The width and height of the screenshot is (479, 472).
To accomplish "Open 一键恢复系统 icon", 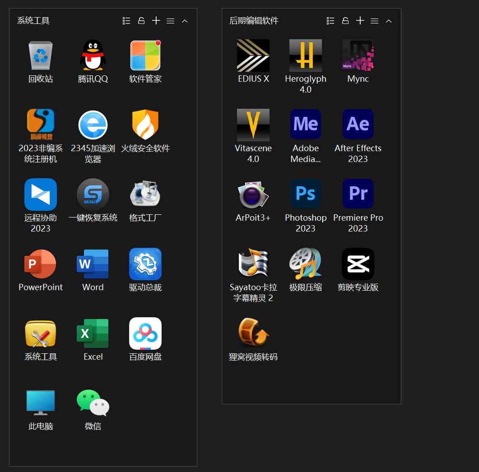I will [x=93, y=194].
